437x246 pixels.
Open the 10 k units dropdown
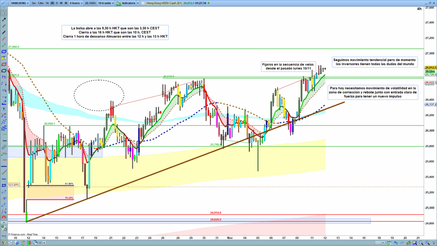(106, 3)
